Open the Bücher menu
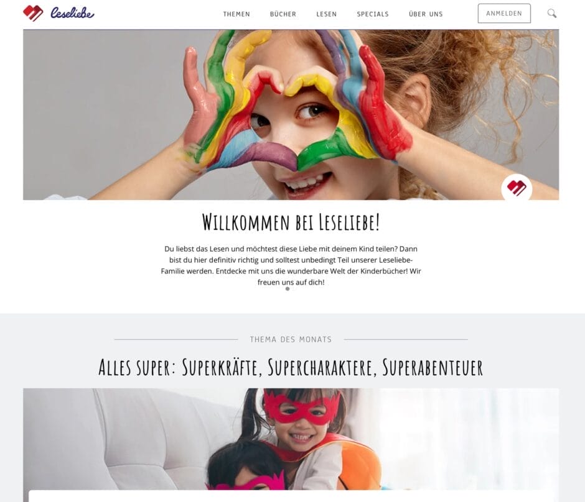This screenshot has width=585, height=502. (283, 14)
